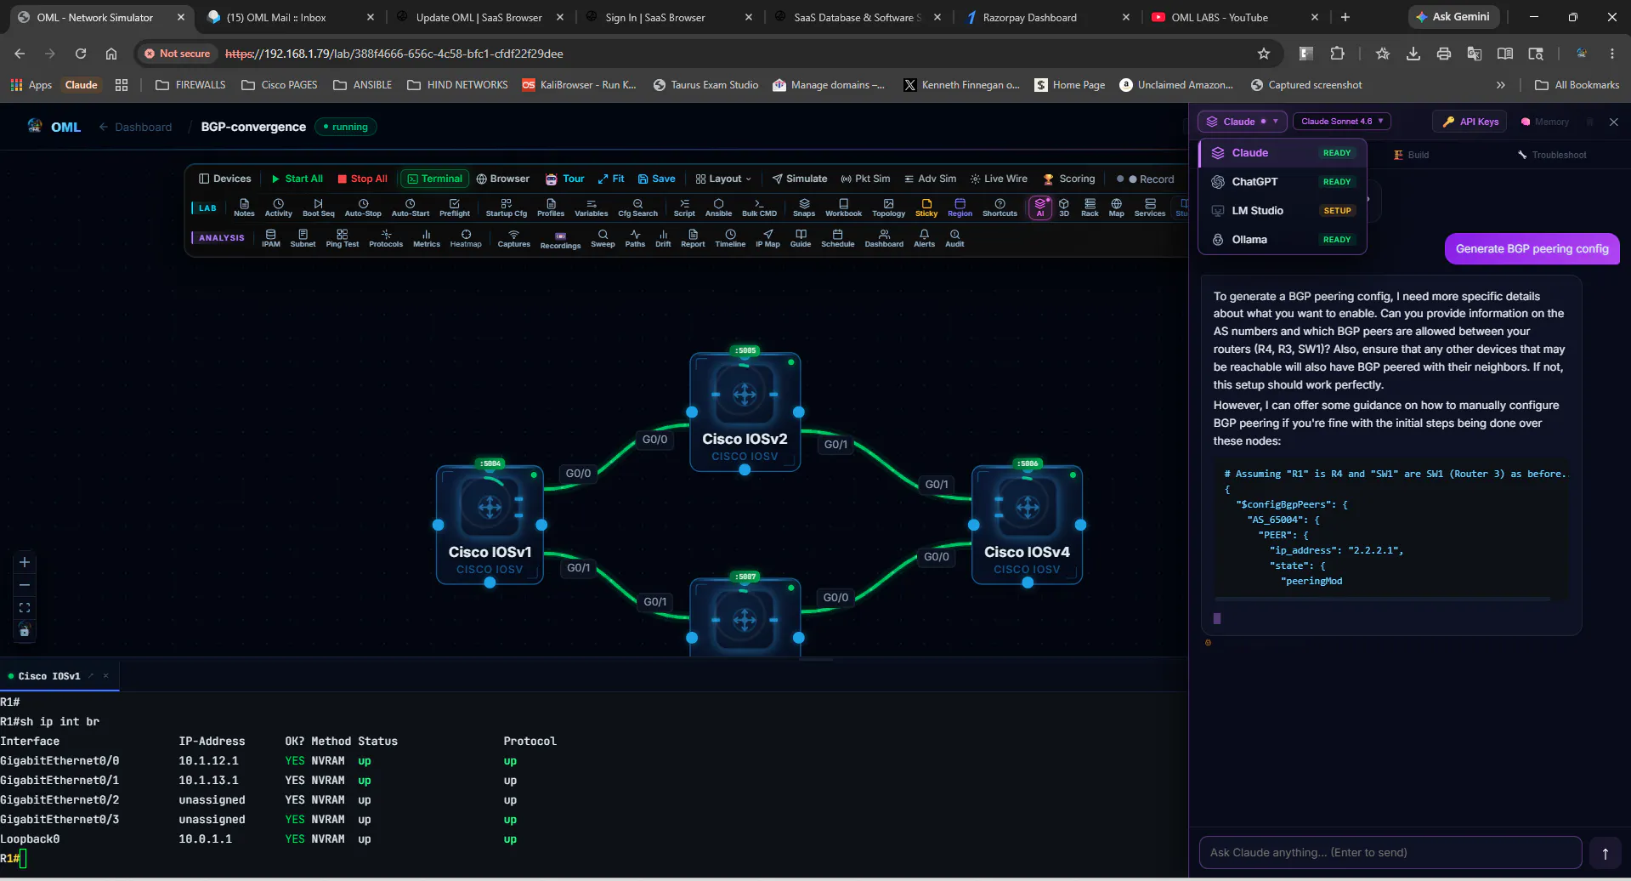Viewport: 1631px width, 881px height.
Task: Toggle the Region drawing mode
Action: coord(960,207)
